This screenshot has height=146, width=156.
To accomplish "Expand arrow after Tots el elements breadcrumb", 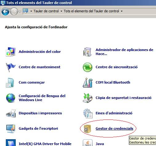I will tap(122, 11).
